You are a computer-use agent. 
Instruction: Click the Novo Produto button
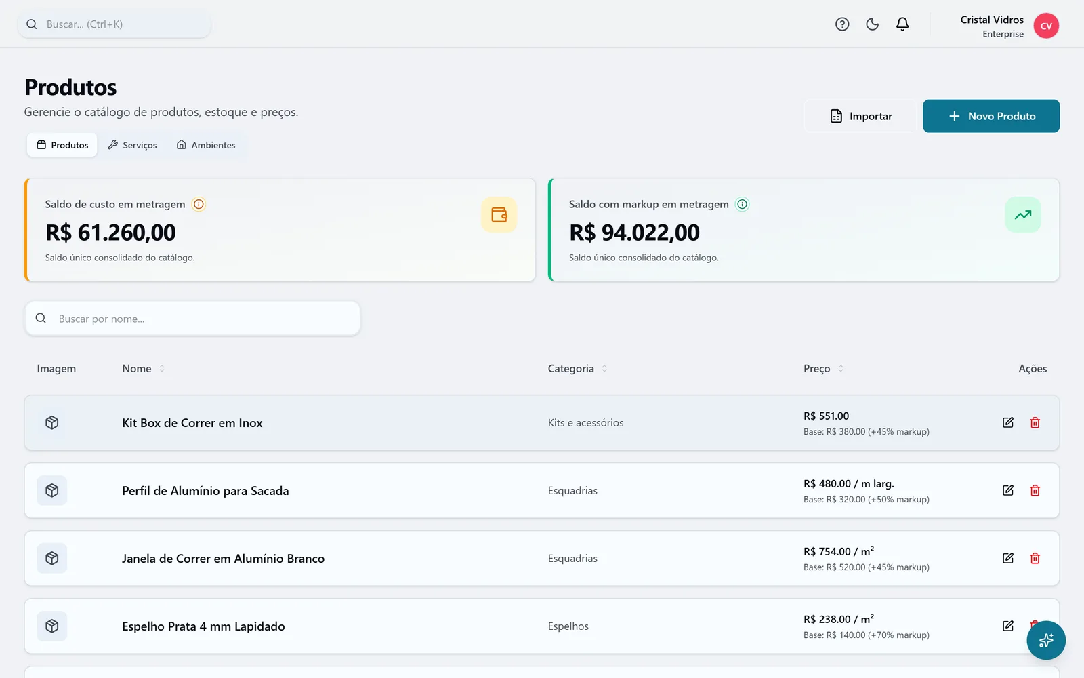(x=991, y=116)
